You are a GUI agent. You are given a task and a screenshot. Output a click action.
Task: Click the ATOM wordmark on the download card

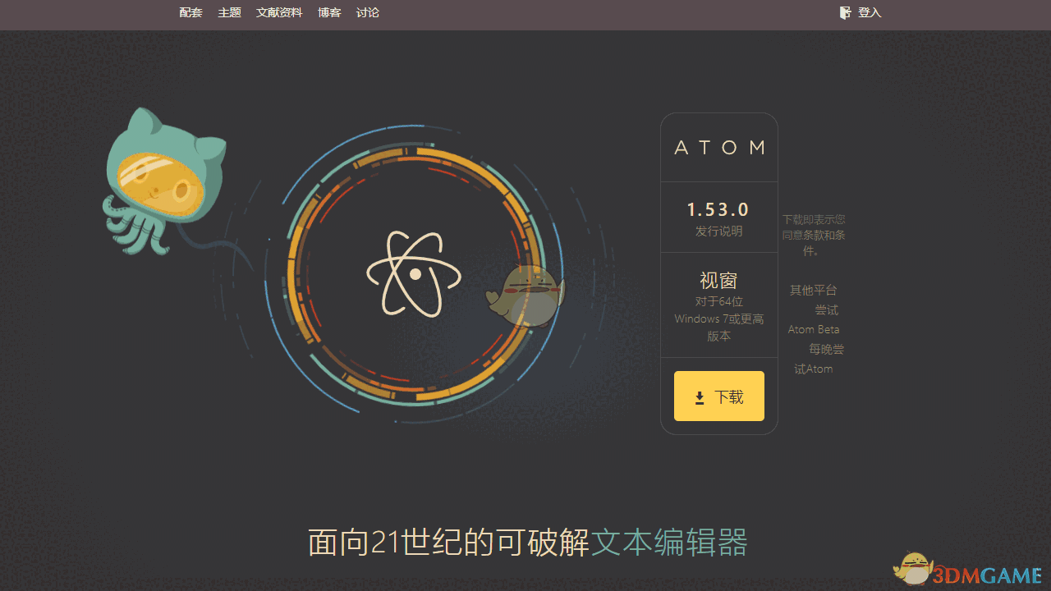[x=718, y=147]
